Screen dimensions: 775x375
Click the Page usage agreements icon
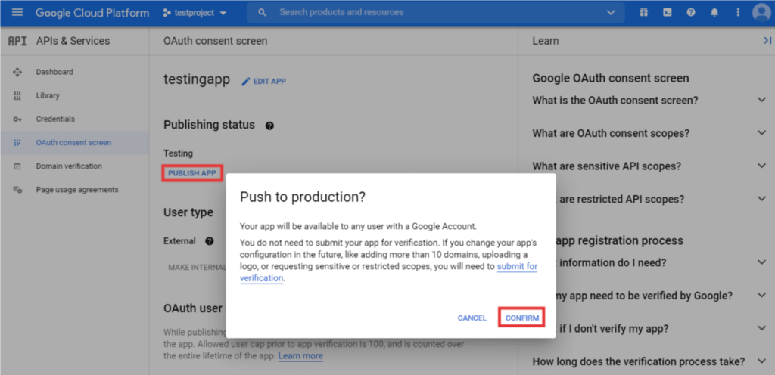pos(17,190)
